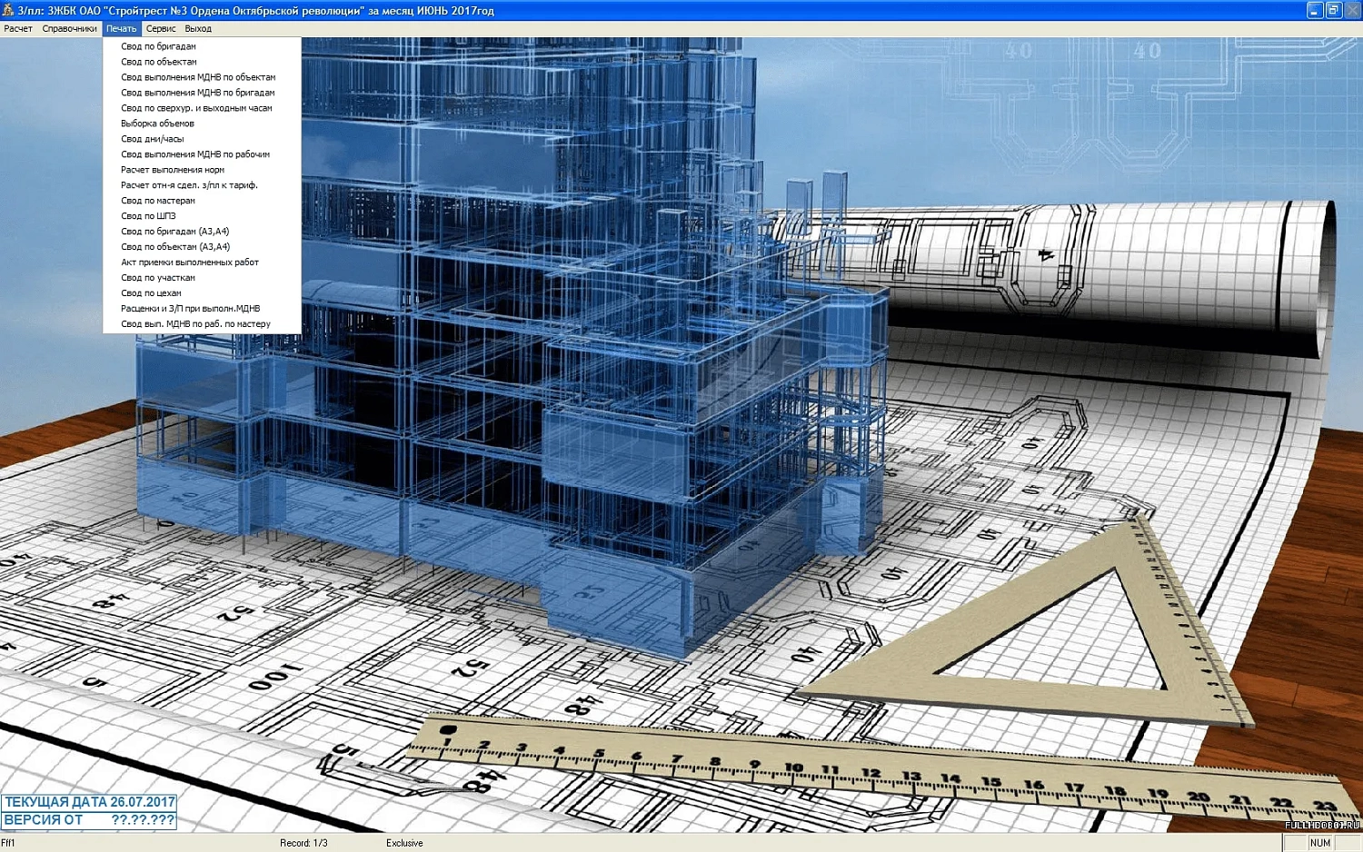Select 'Расчет отн-я сдел. з/пл к тариф.'
The height and width of the screenshot is (852, 1363).
[202, 185]
